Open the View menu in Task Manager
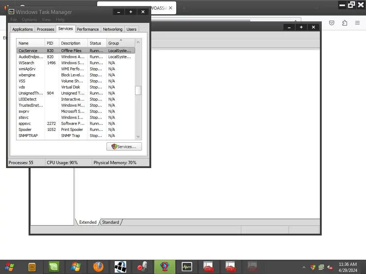The image size is (366, 274). (x=46, y=20)
